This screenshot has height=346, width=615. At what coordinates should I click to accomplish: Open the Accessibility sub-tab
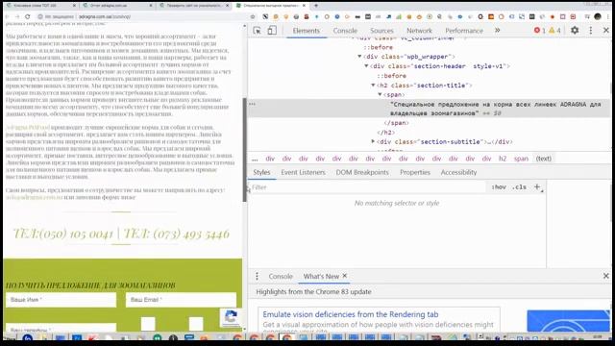coord(458,172)
